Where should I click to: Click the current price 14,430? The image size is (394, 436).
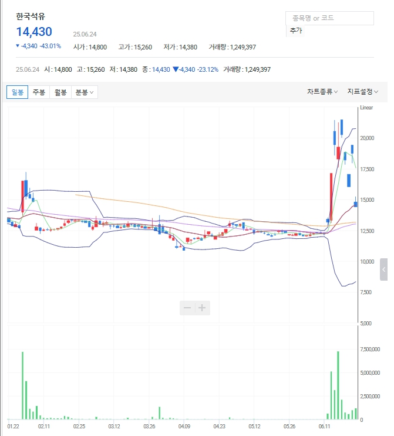coord(34,32)
